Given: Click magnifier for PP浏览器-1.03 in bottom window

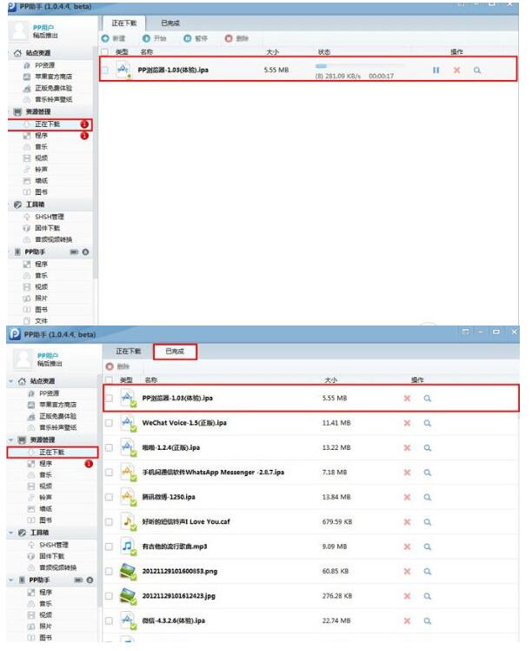Looking at the screenshot, I should click(428, 398).
